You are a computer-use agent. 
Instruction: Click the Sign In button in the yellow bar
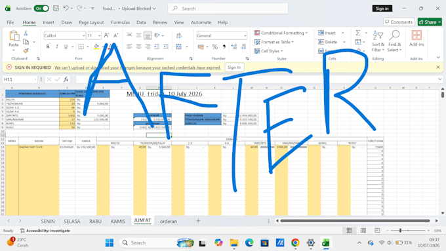click(x=234, y=68)
